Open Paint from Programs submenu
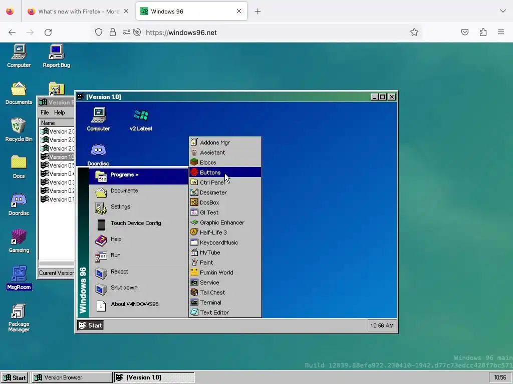513x384 pixels. 225,262
